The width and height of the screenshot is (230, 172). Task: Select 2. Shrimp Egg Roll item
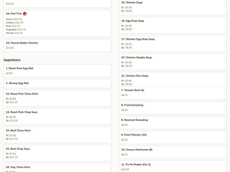[x=57, y=83]
